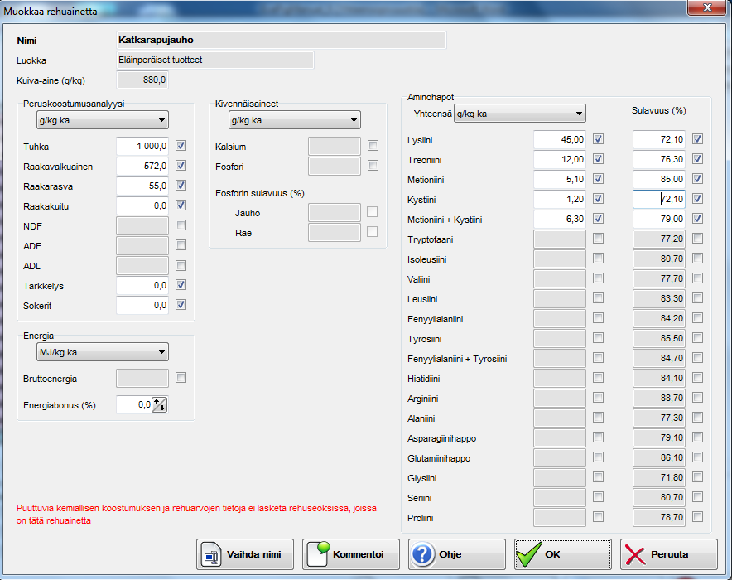Click the Raakarasva value field 55,0

pyautogui.click(x=142, y=186)
